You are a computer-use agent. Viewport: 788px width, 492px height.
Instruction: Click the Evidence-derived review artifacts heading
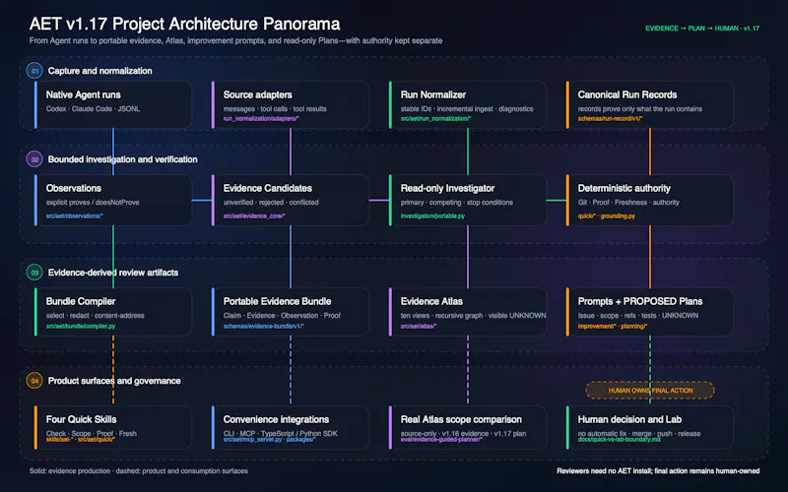[x=113, y=273]
